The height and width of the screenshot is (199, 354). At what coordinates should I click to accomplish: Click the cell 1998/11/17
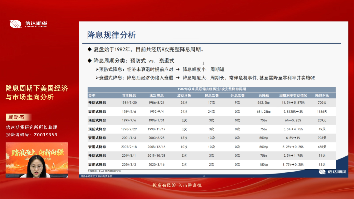(x=156, y=129)
